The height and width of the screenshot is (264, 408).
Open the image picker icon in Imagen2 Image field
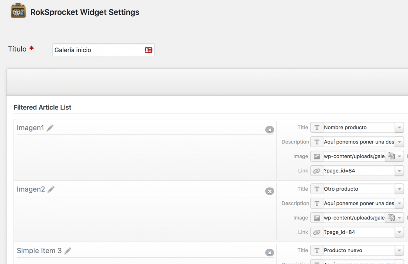point(391,217)
